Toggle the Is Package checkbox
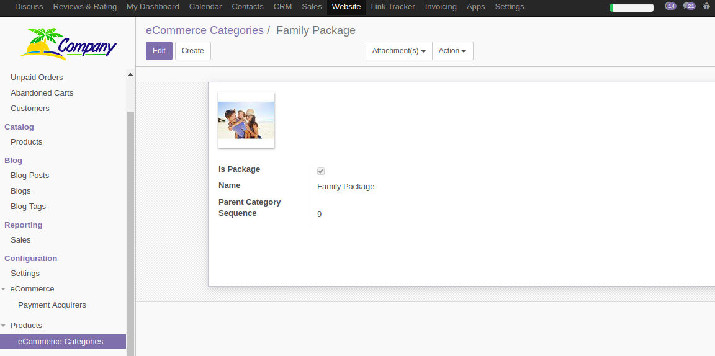715x356 pixels. [x=320, y=171]
